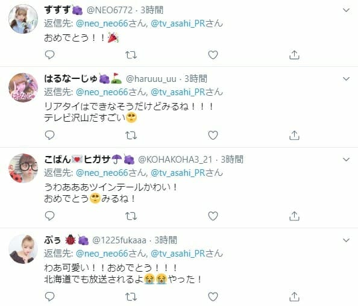Share the tweet from @NEO6772
358x306 pixels.
click(294, 55)
